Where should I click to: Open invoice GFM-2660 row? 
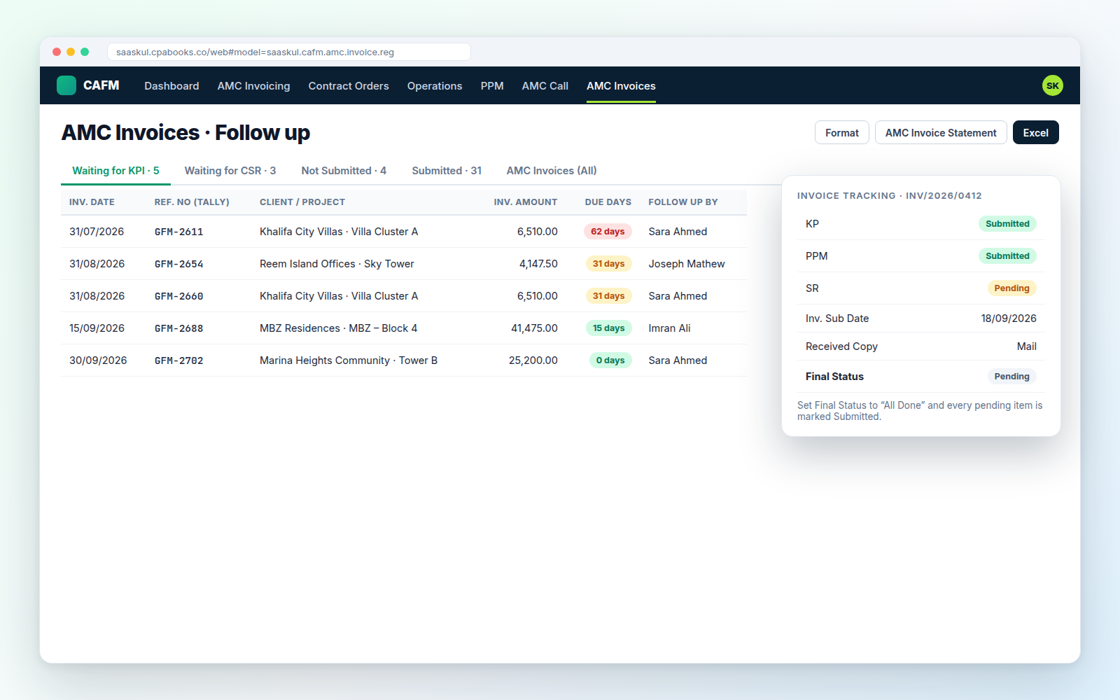coord(404,296)
